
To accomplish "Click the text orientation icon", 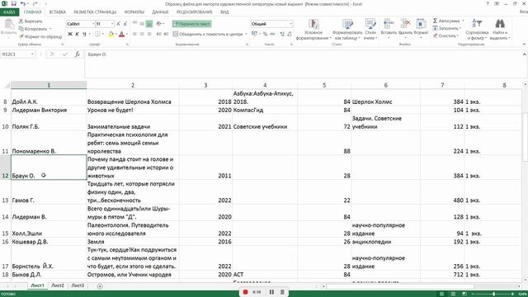I will point(159,24).
